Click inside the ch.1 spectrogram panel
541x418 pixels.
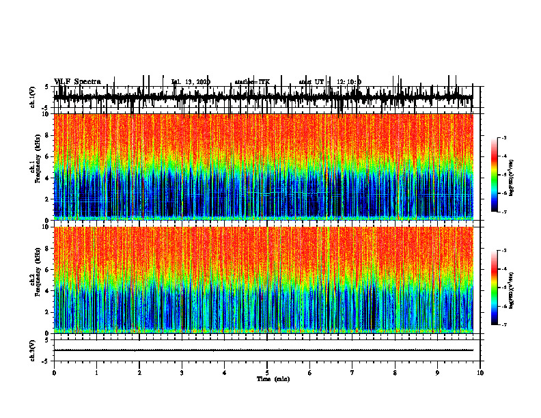(263, 167)
